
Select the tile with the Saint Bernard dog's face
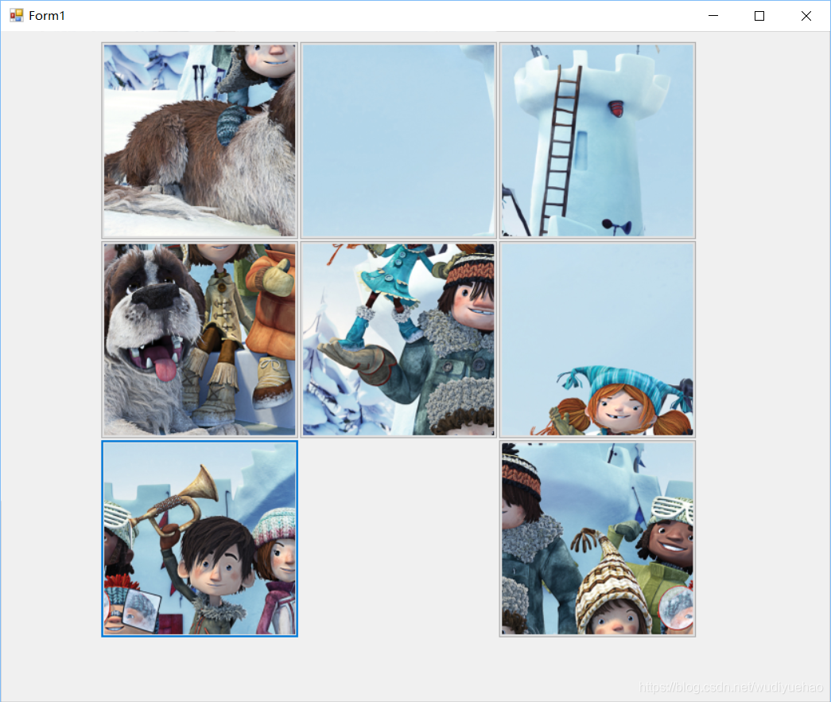pos(200,340)
